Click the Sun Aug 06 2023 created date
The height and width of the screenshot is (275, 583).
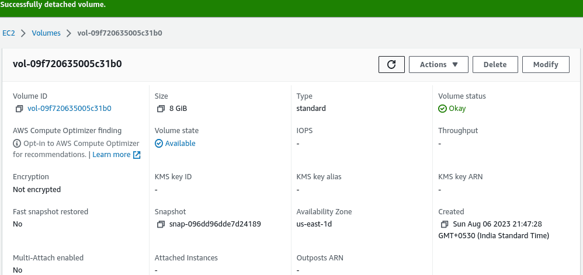[x=498, y=224]
